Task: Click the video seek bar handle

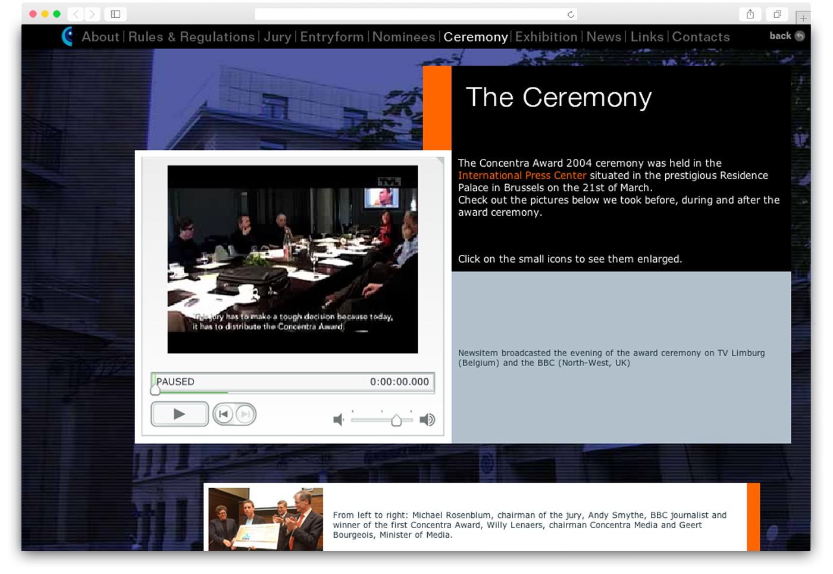Action: click(x=155, y=390)
